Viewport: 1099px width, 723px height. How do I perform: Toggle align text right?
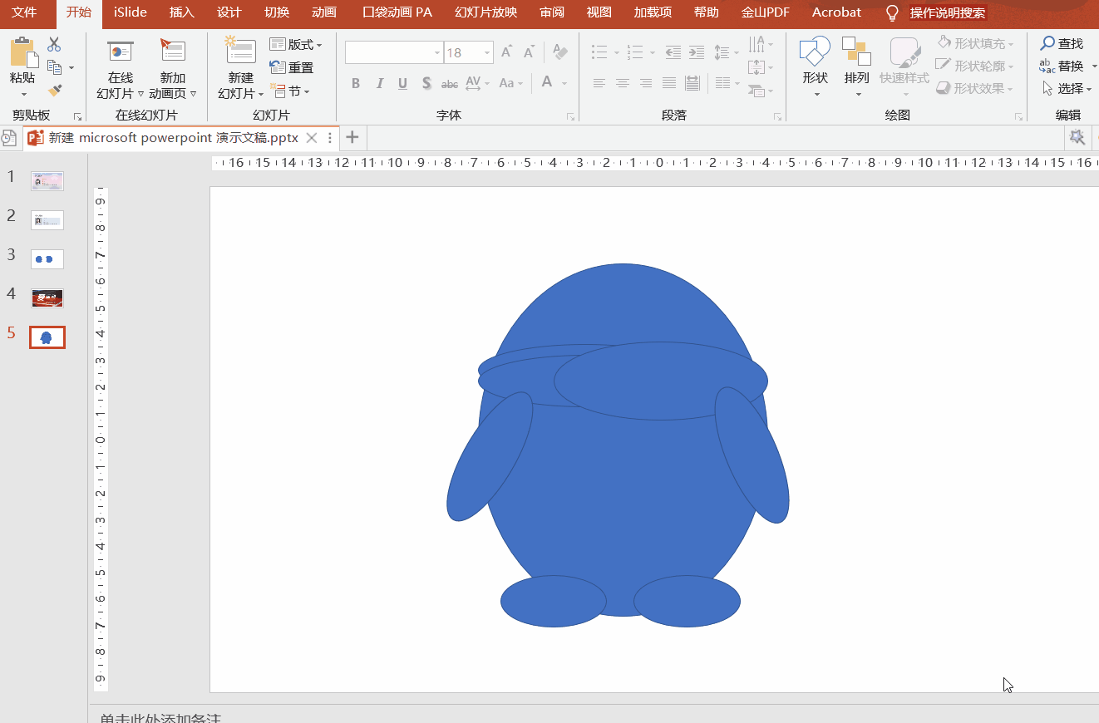(645, 83)
